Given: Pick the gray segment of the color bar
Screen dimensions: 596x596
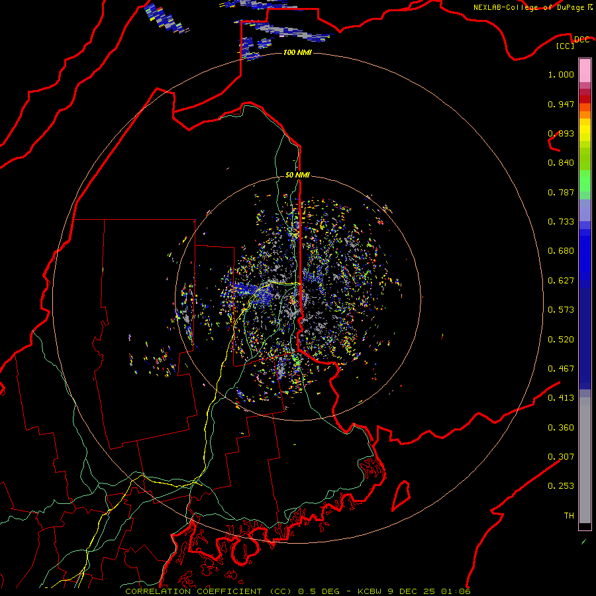Looking at the screenshot, I should 585,460.
